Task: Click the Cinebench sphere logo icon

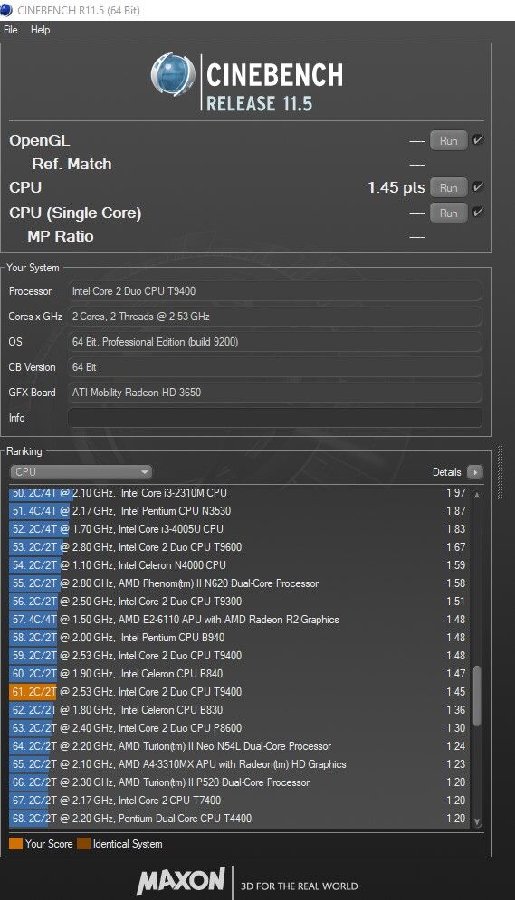Action: tap(173, 74)
